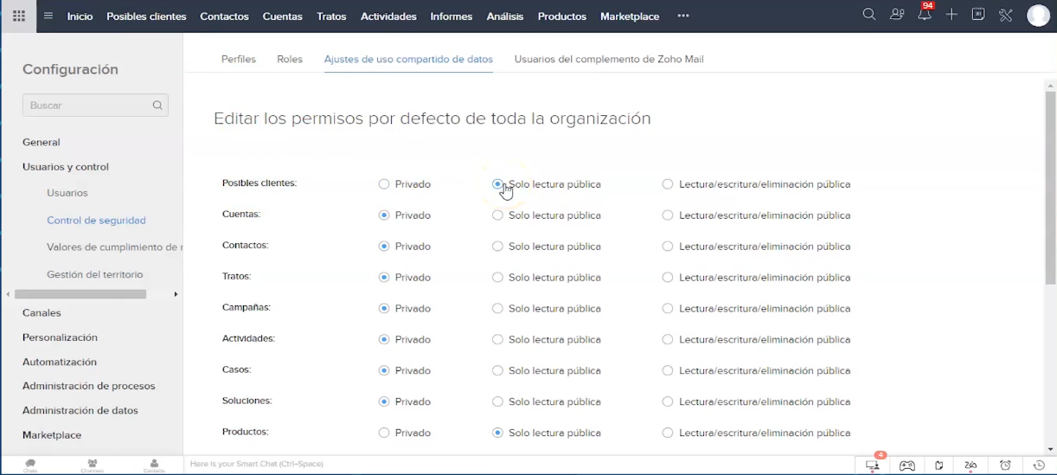Expand the Canales settings section

[42, 313]
